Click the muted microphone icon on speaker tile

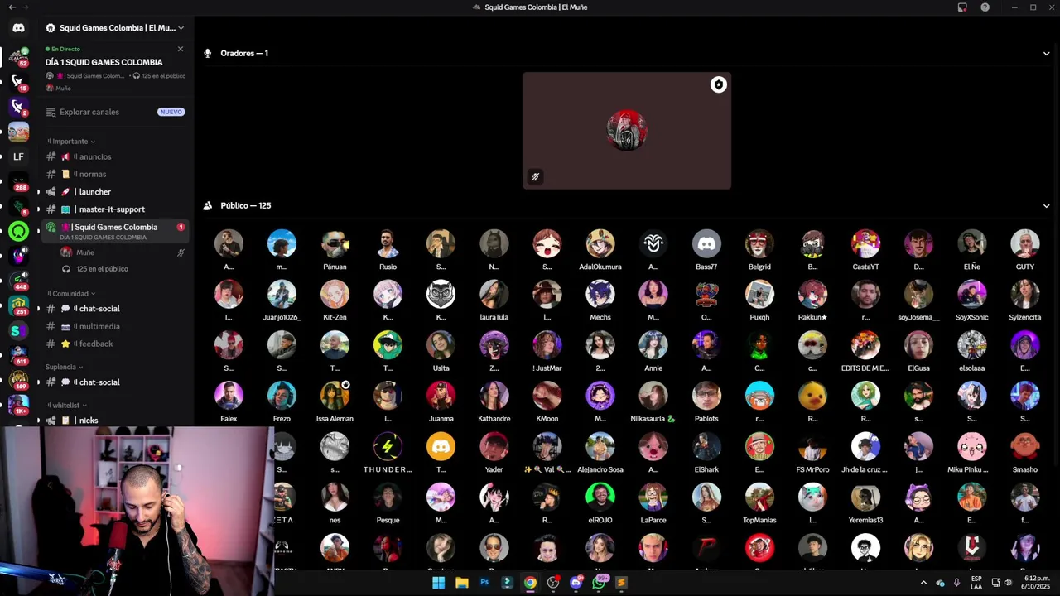point(535,176)
